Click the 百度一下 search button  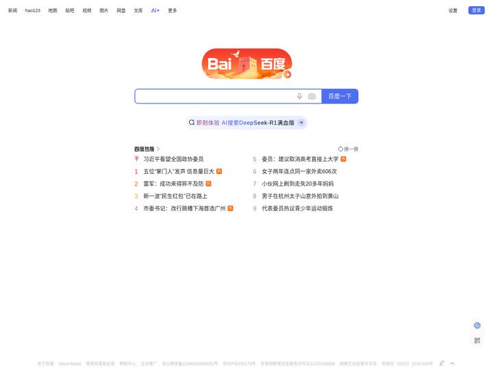point(340,97)
